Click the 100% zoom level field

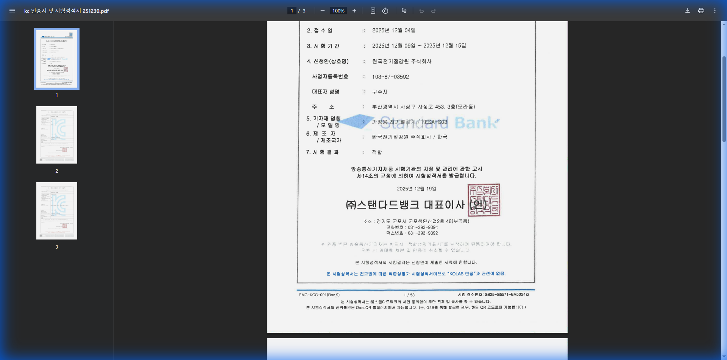(339, 11)
